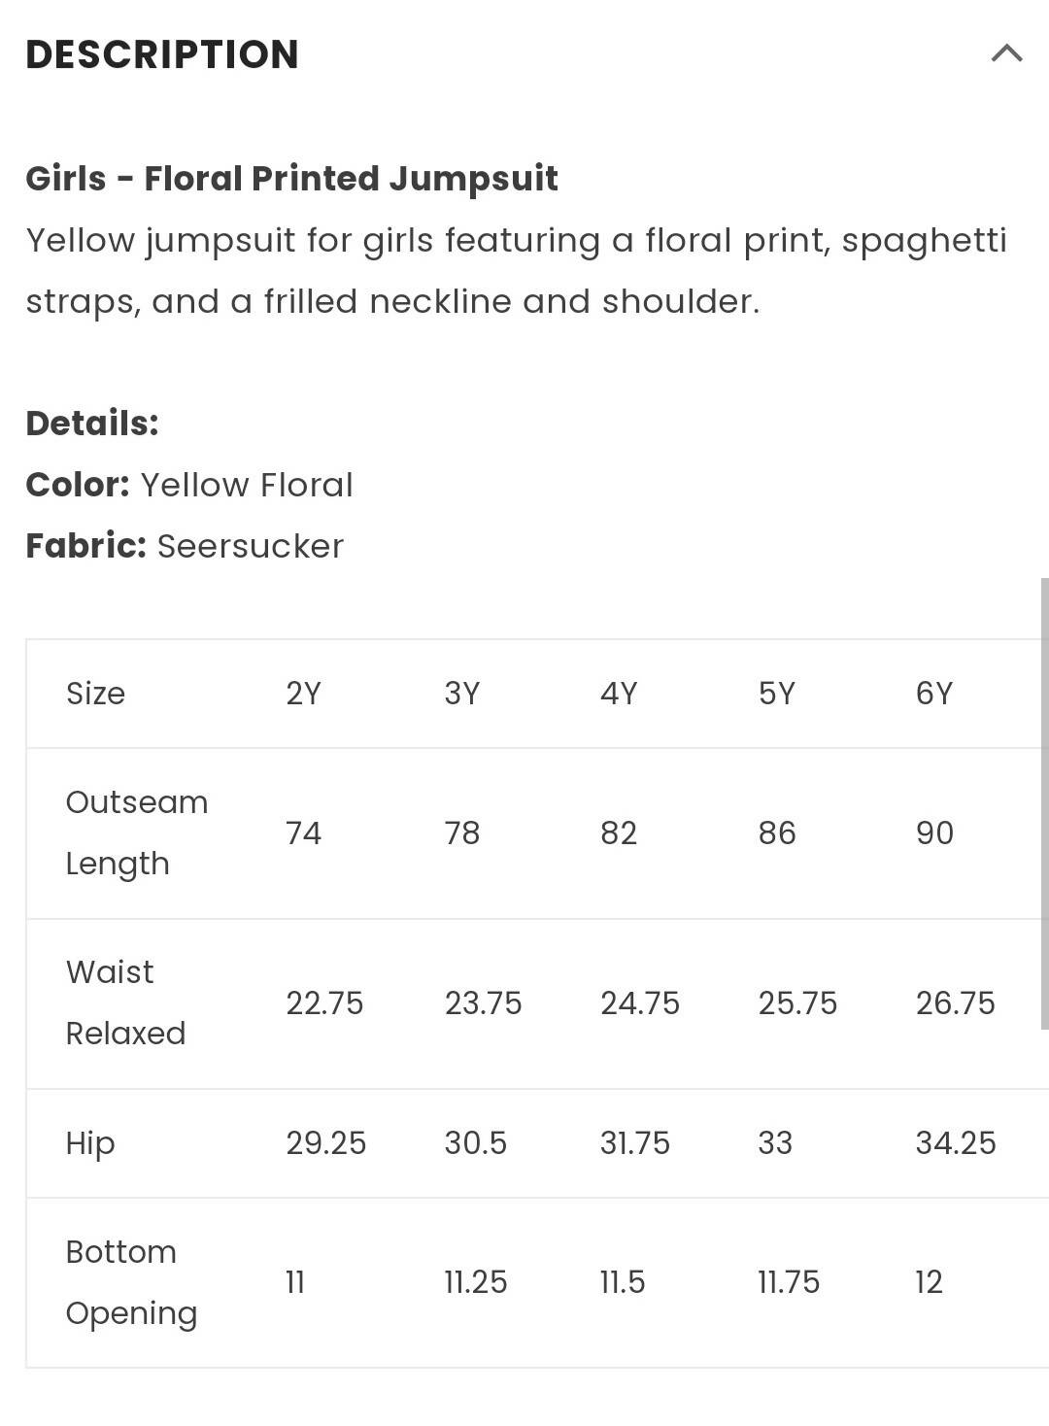Image resolution: width=1049 pixels, height=1426 pixels.
Task: Collapse the Description section chevron
Action: [1006, 53]
